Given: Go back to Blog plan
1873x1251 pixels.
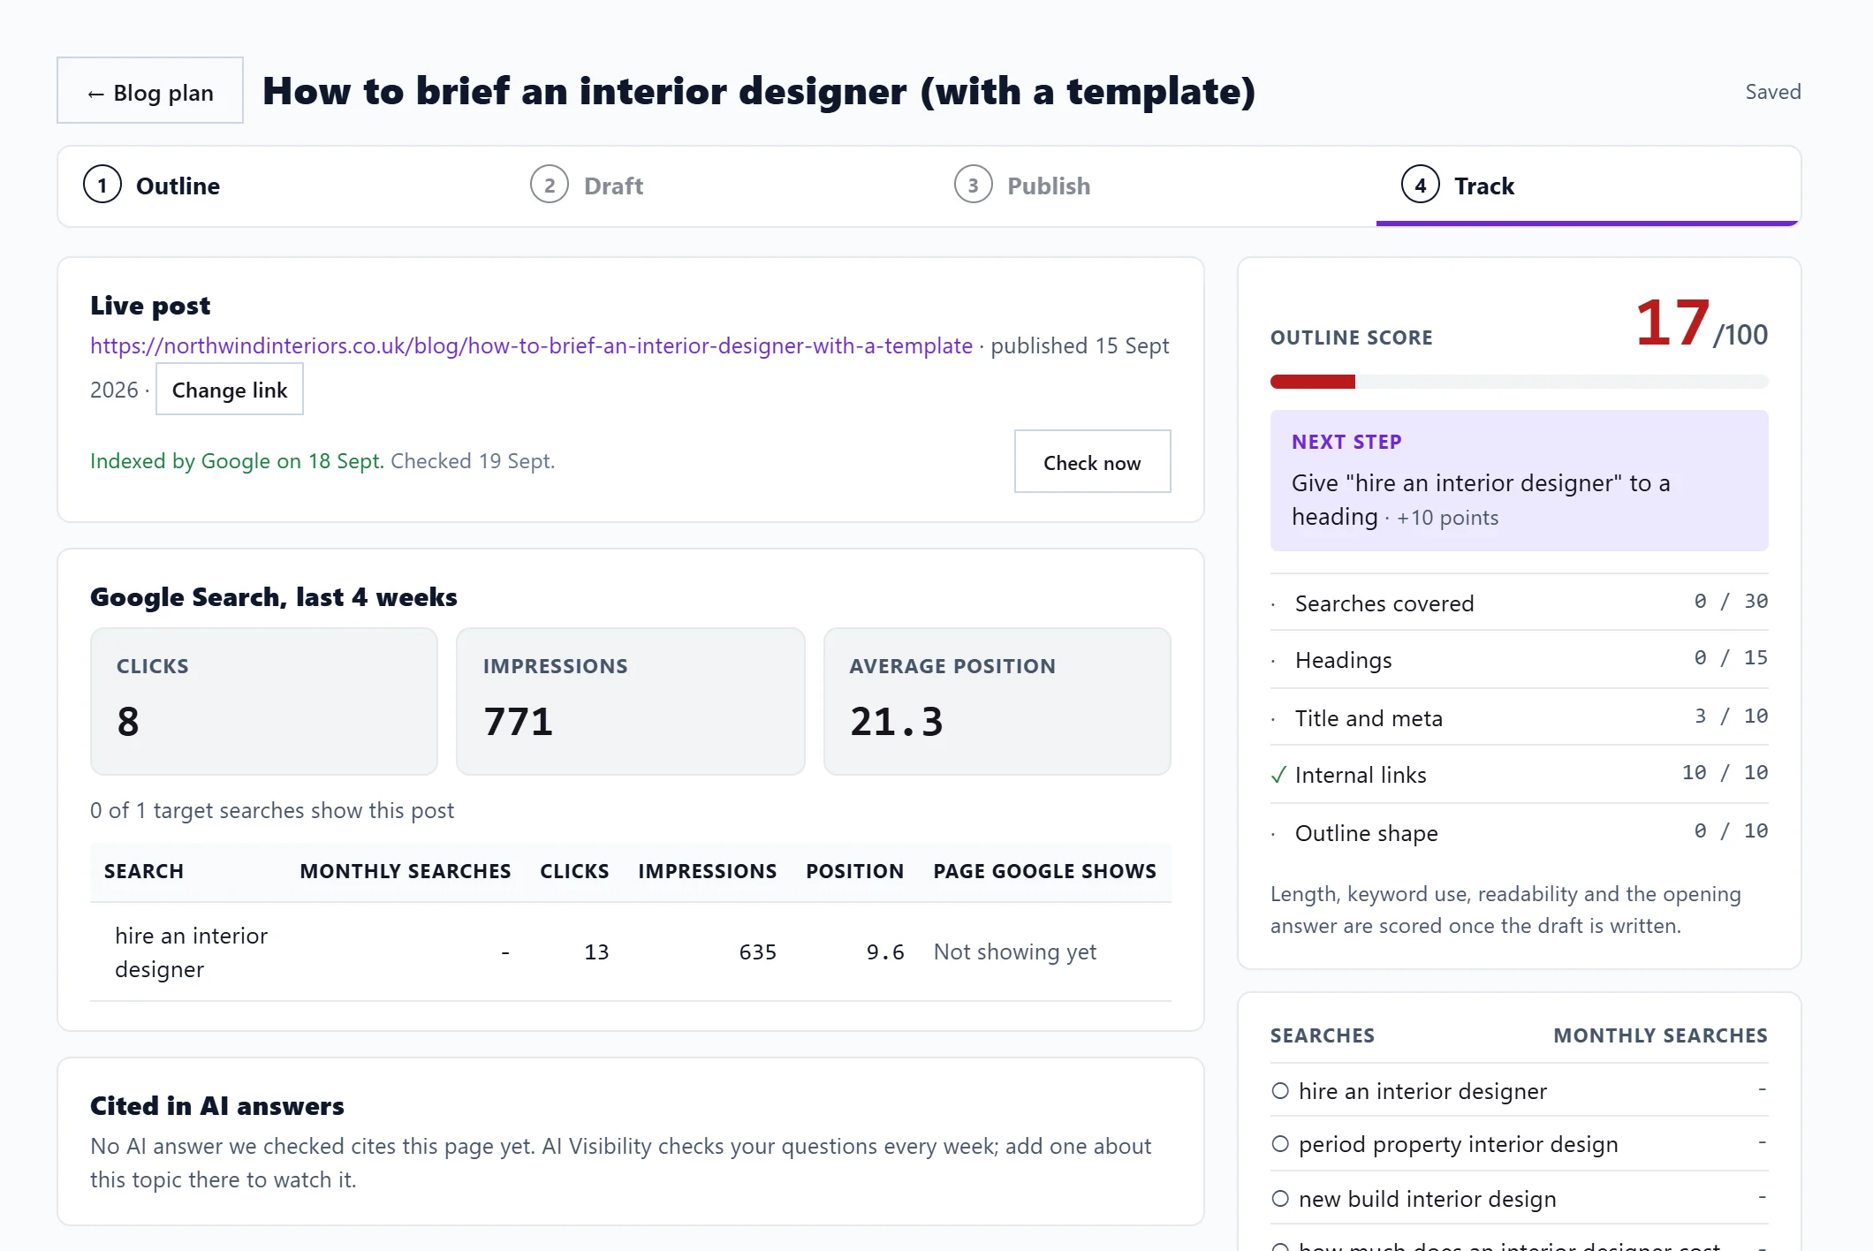Looking at the screenshot, I should coord(150,91).
